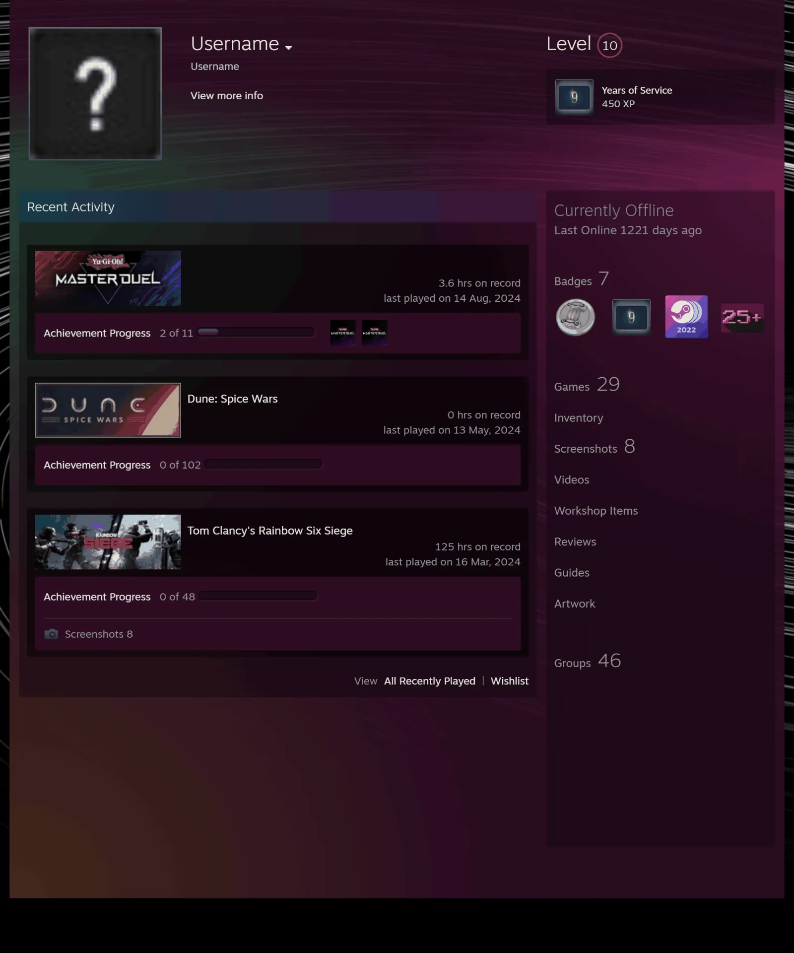The image size is (794, 953).
Task: Open the Groups 46 list
Action: (x=588, y=662)
